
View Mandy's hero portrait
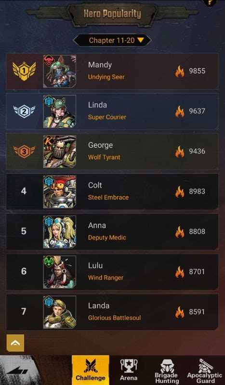click(60, 71)
